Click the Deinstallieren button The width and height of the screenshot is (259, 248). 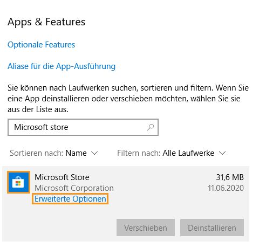point(212,228)
